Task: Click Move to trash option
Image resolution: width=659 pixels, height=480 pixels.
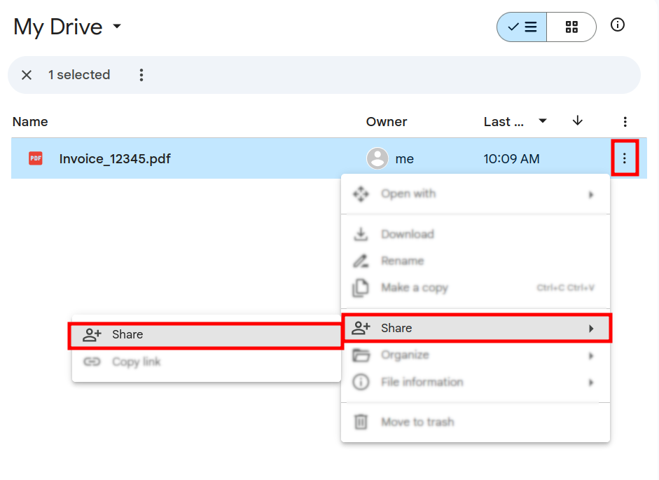Action: 417,422
